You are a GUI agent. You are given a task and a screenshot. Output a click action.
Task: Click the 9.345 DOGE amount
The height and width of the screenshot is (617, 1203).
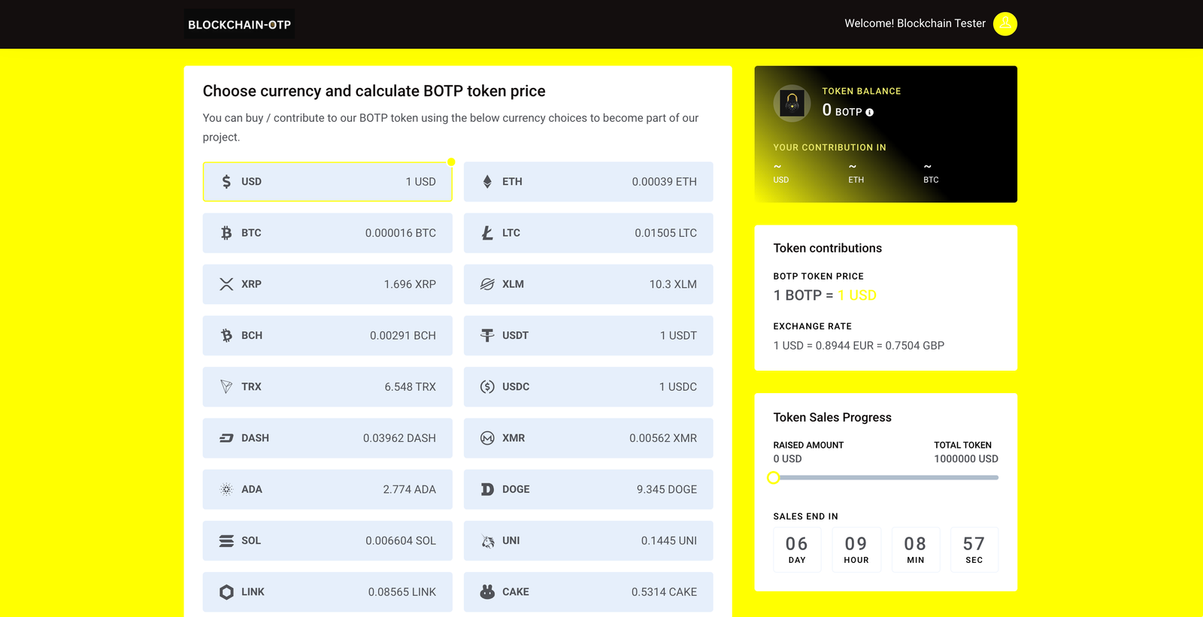667,489
